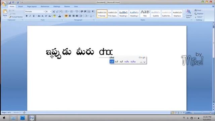Screen dimensions: 215x121
Task: Click the Office Button logo
Action: 4,4
